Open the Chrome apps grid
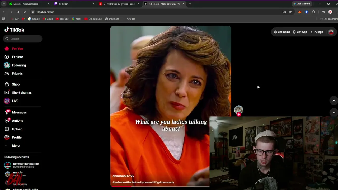338x190 pixels. click(4, 19)
